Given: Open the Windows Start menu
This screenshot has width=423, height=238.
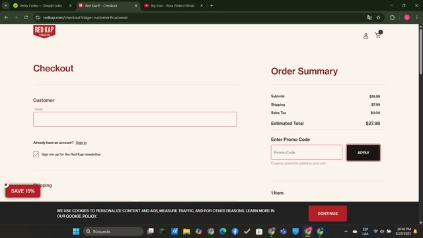Looking at the screenshot, I should tap(76, 231).
